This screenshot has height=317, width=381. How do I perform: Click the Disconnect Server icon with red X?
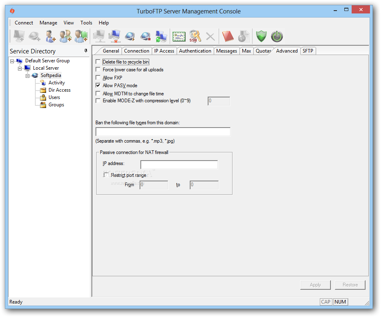coord(115,36)
